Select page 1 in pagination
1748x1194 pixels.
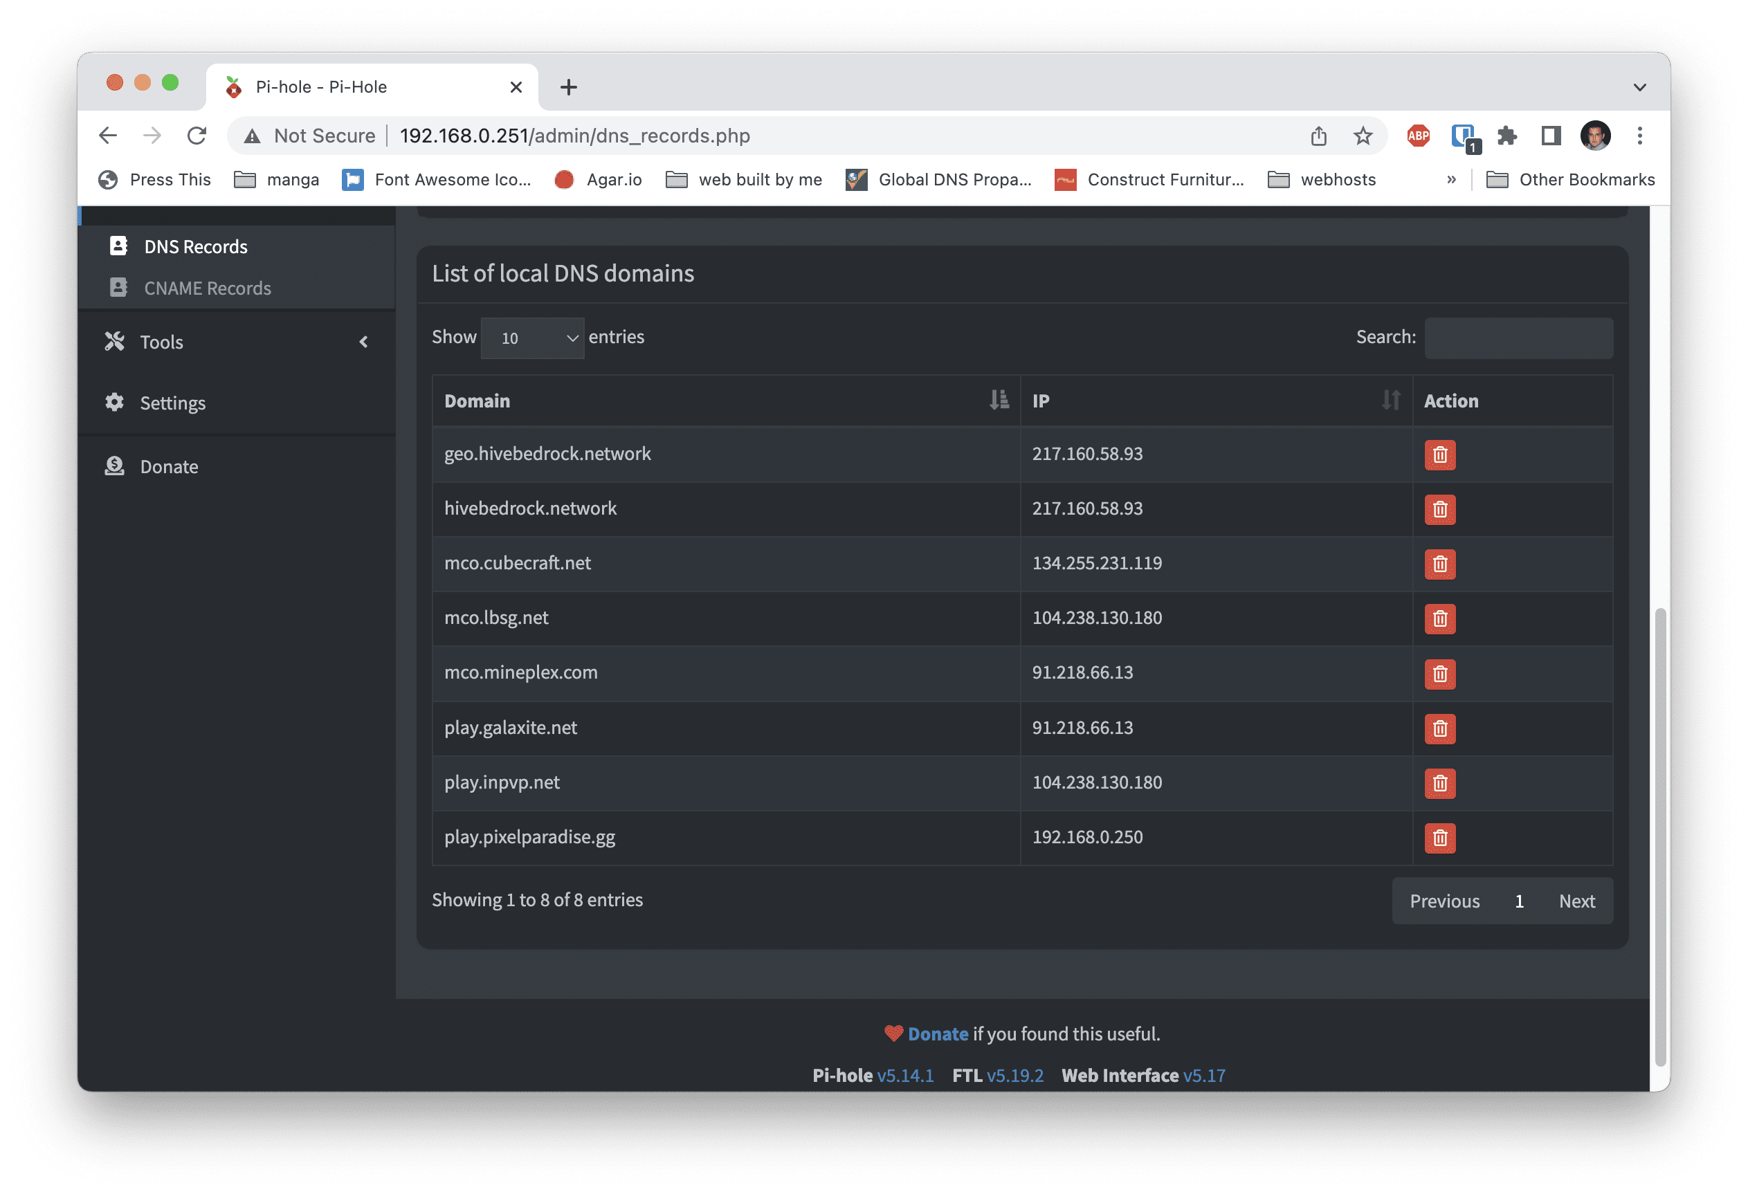point(1518,901)
